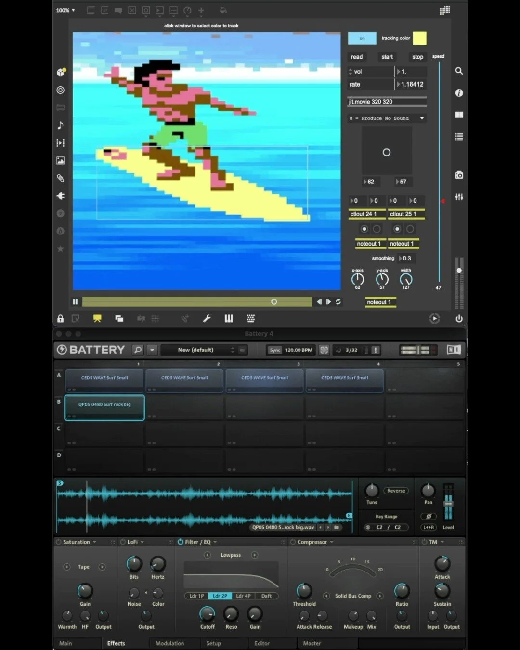The width and height of the screenshot is (520, 650).
Task: Click the yellow tracking color swatch
Action: click(419, 39)
